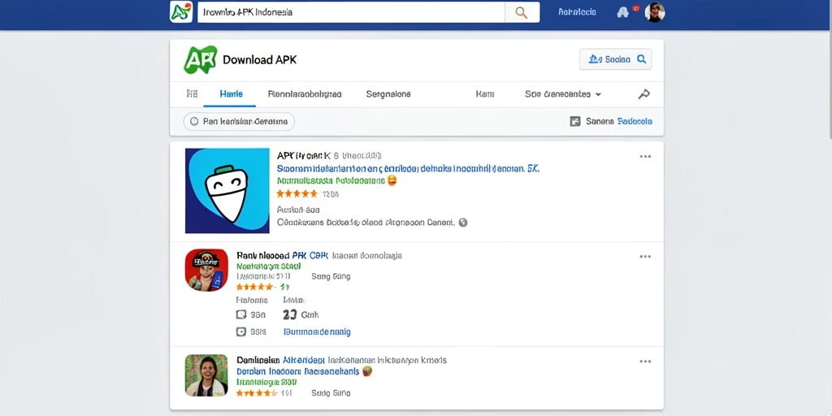Screen dimensions: 832x416
Task: Select the radio filter pill below the tabs
Action: [239, 122]
